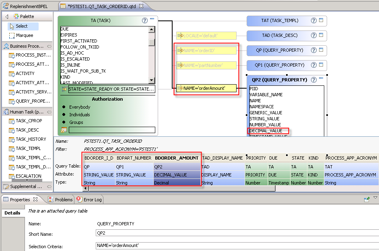Viewport: 379px width, 251px height.
Task: Select the NAME='partNumber' join criteria
Action: click(x=206, y=65)
